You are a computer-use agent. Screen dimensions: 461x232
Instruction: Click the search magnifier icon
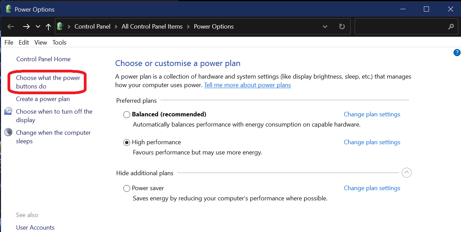pos(451,27)
